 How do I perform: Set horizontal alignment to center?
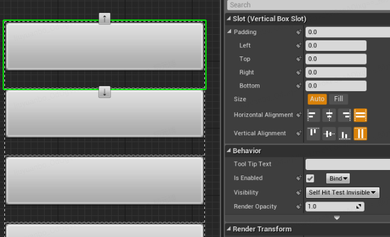pos(329,115)
